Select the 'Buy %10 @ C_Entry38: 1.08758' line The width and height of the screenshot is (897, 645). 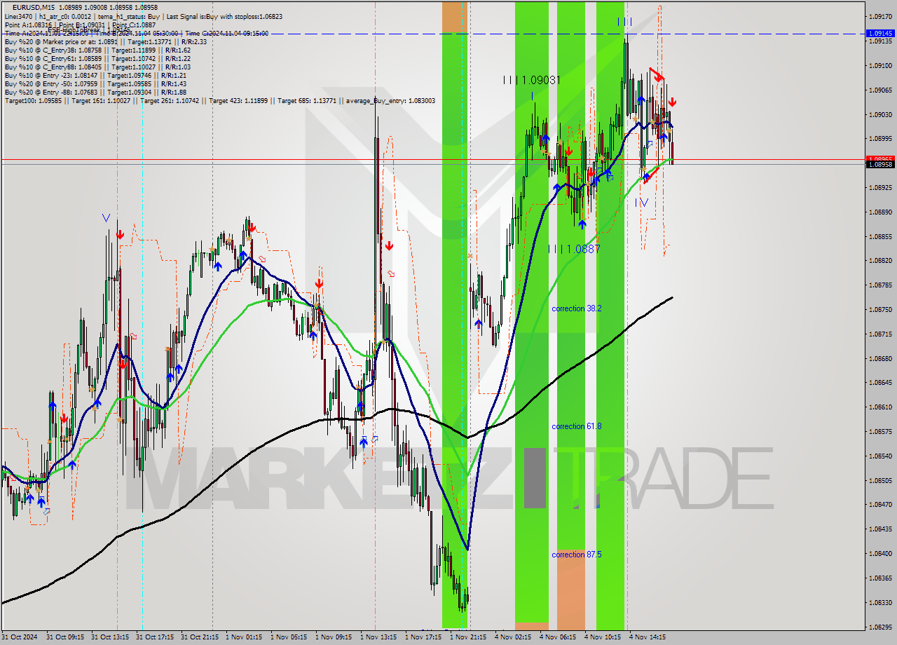pyautogui.click(x=97, y=50)
